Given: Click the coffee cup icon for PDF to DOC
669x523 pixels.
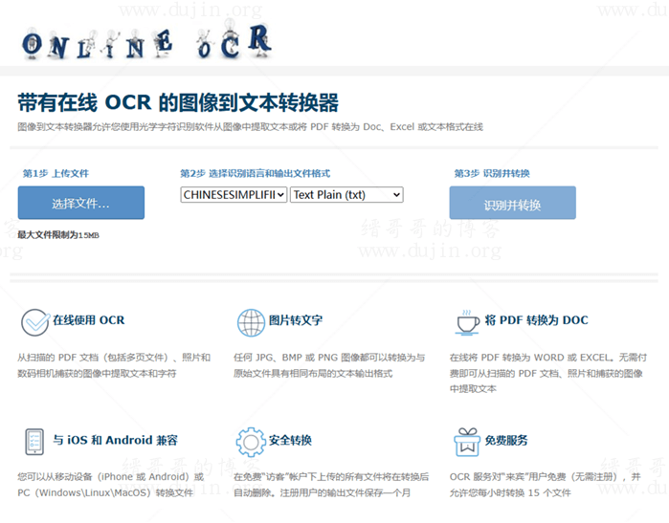Looking at the screenshot, I should (x=467, y=322).
